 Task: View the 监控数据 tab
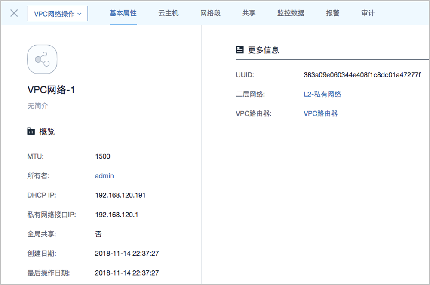point(291,13)
